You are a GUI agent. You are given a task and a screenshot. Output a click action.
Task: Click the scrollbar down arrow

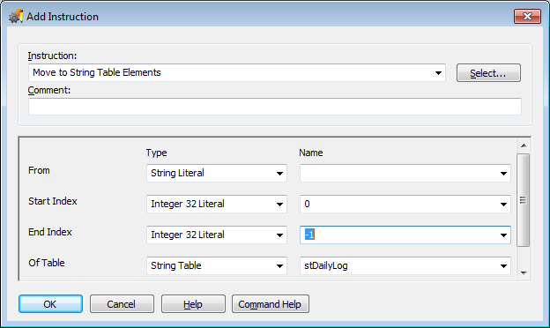click(x=524, y=273)
